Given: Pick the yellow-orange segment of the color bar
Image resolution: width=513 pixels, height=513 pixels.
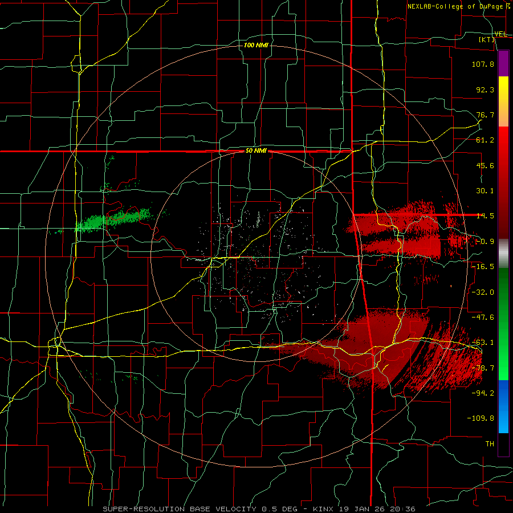Looking at the screenshot, I should (503, 101).
